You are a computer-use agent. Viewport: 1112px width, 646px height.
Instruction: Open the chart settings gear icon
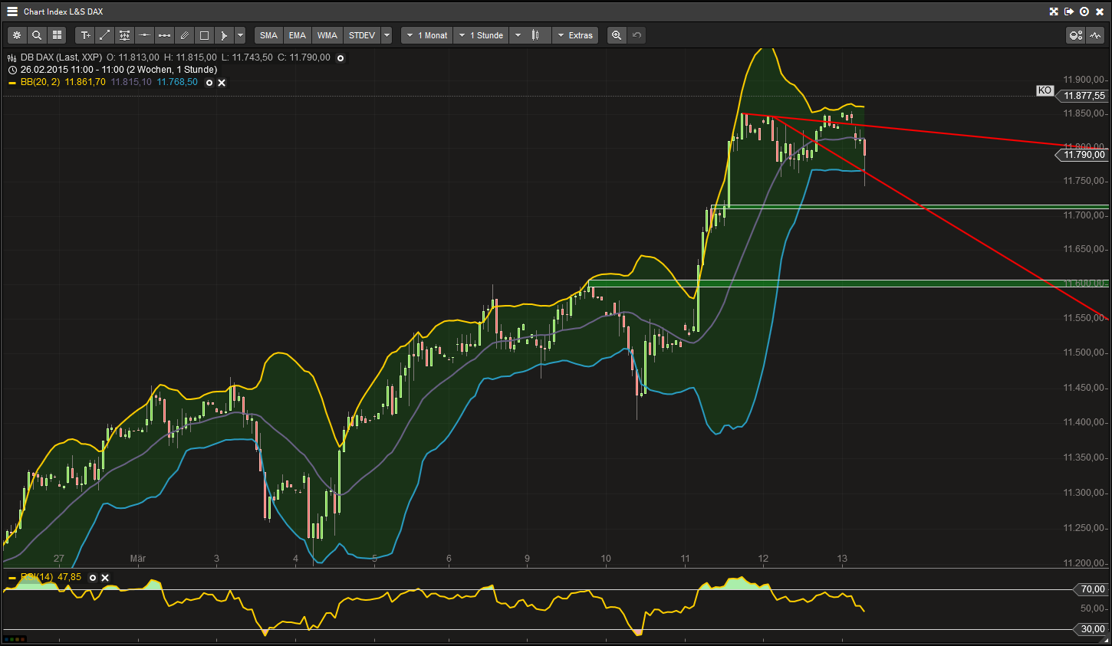coord(17,34)
